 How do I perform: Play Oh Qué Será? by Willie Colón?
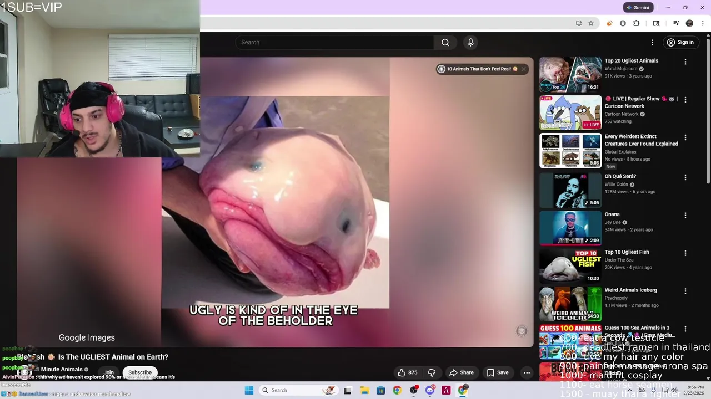[570, 190]
